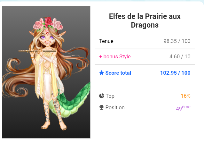The width and height of the screenshot is (204, 142).
Task: Select the Tenue label
Action: [106, 41]
